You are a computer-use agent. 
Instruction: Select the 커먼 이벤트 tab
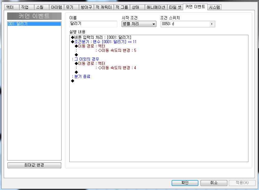[195, 7]
